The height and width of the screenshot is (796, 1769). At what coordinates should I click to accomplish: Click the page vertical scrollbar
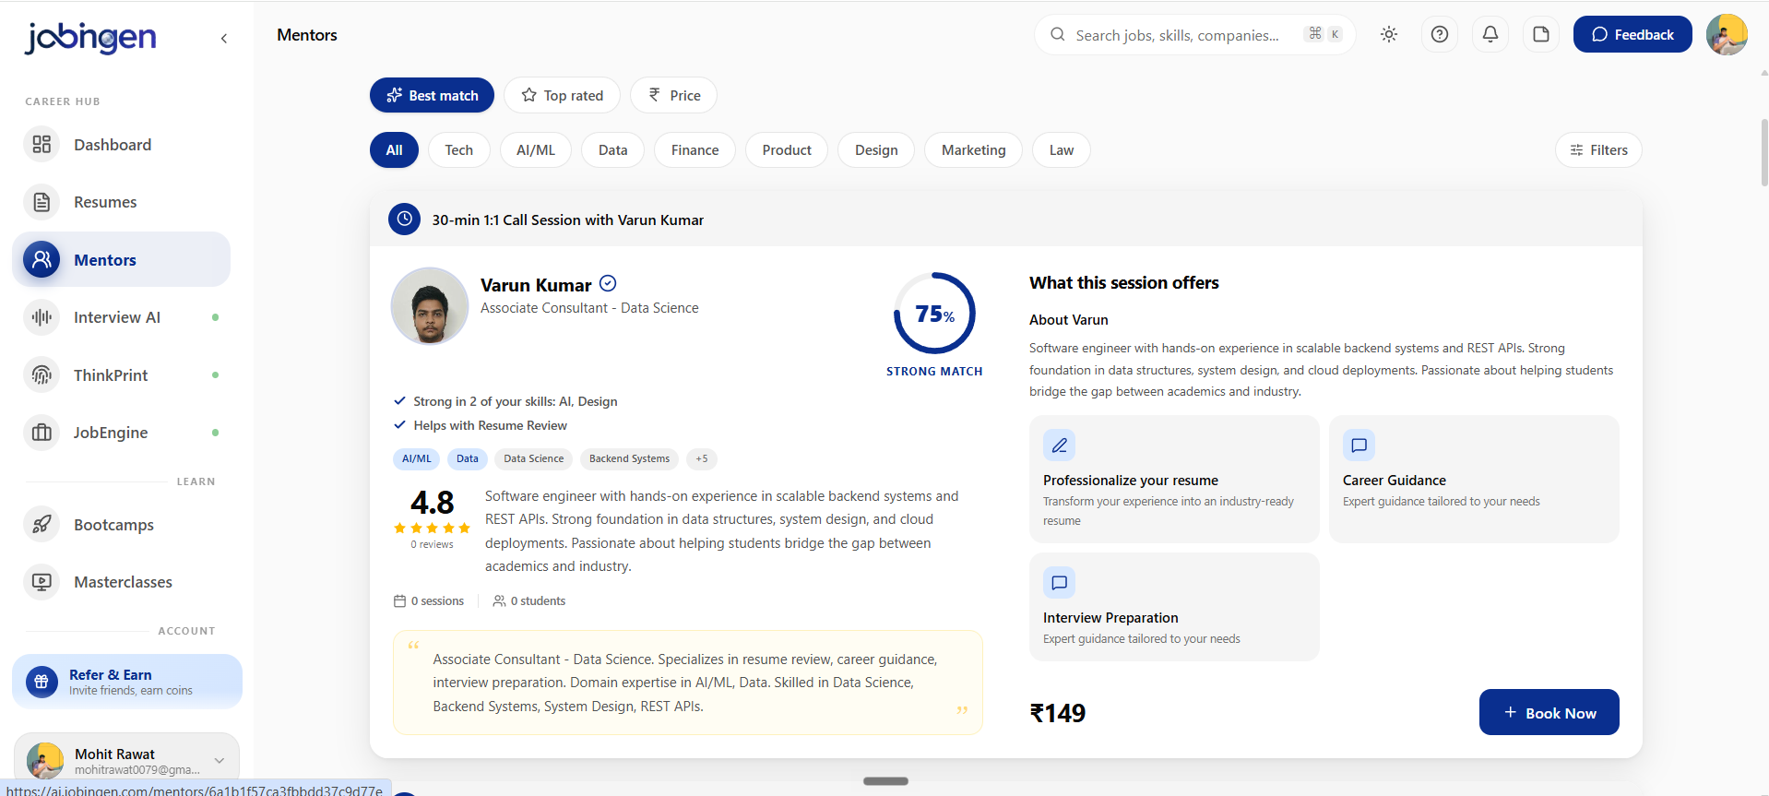click(x=1764, y=153)
